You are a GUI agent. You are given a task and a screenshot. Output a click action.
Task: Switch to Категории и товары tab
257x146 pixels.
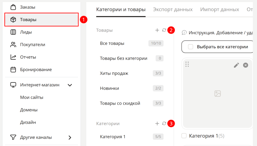[x=121, y=9]
